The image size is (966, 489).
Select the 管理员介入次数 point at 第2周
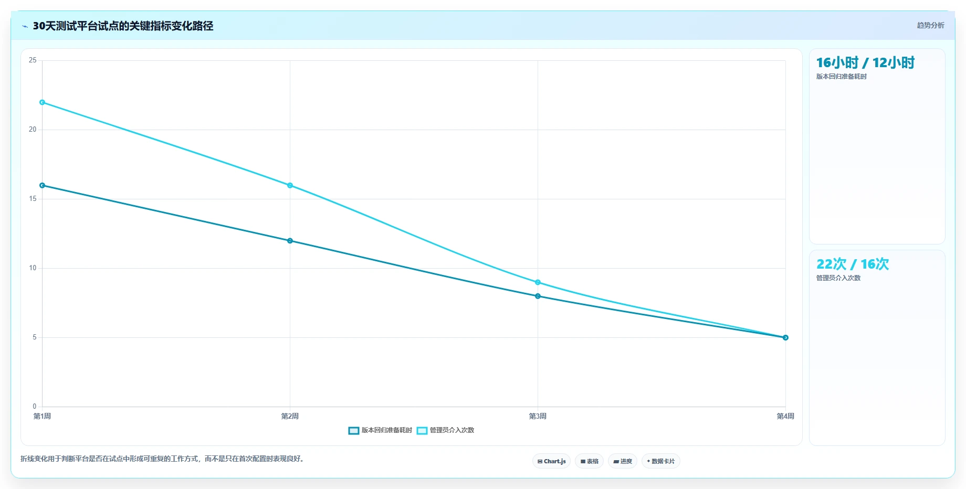(290, 185)
